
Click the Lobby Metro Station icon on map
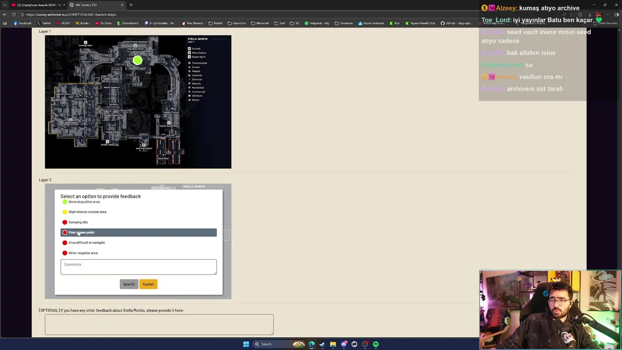(x=135, y=46)
